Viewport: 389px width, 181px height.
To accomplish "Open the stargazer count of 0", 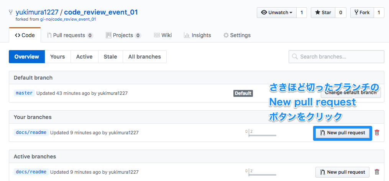I will tap(341, 13).
